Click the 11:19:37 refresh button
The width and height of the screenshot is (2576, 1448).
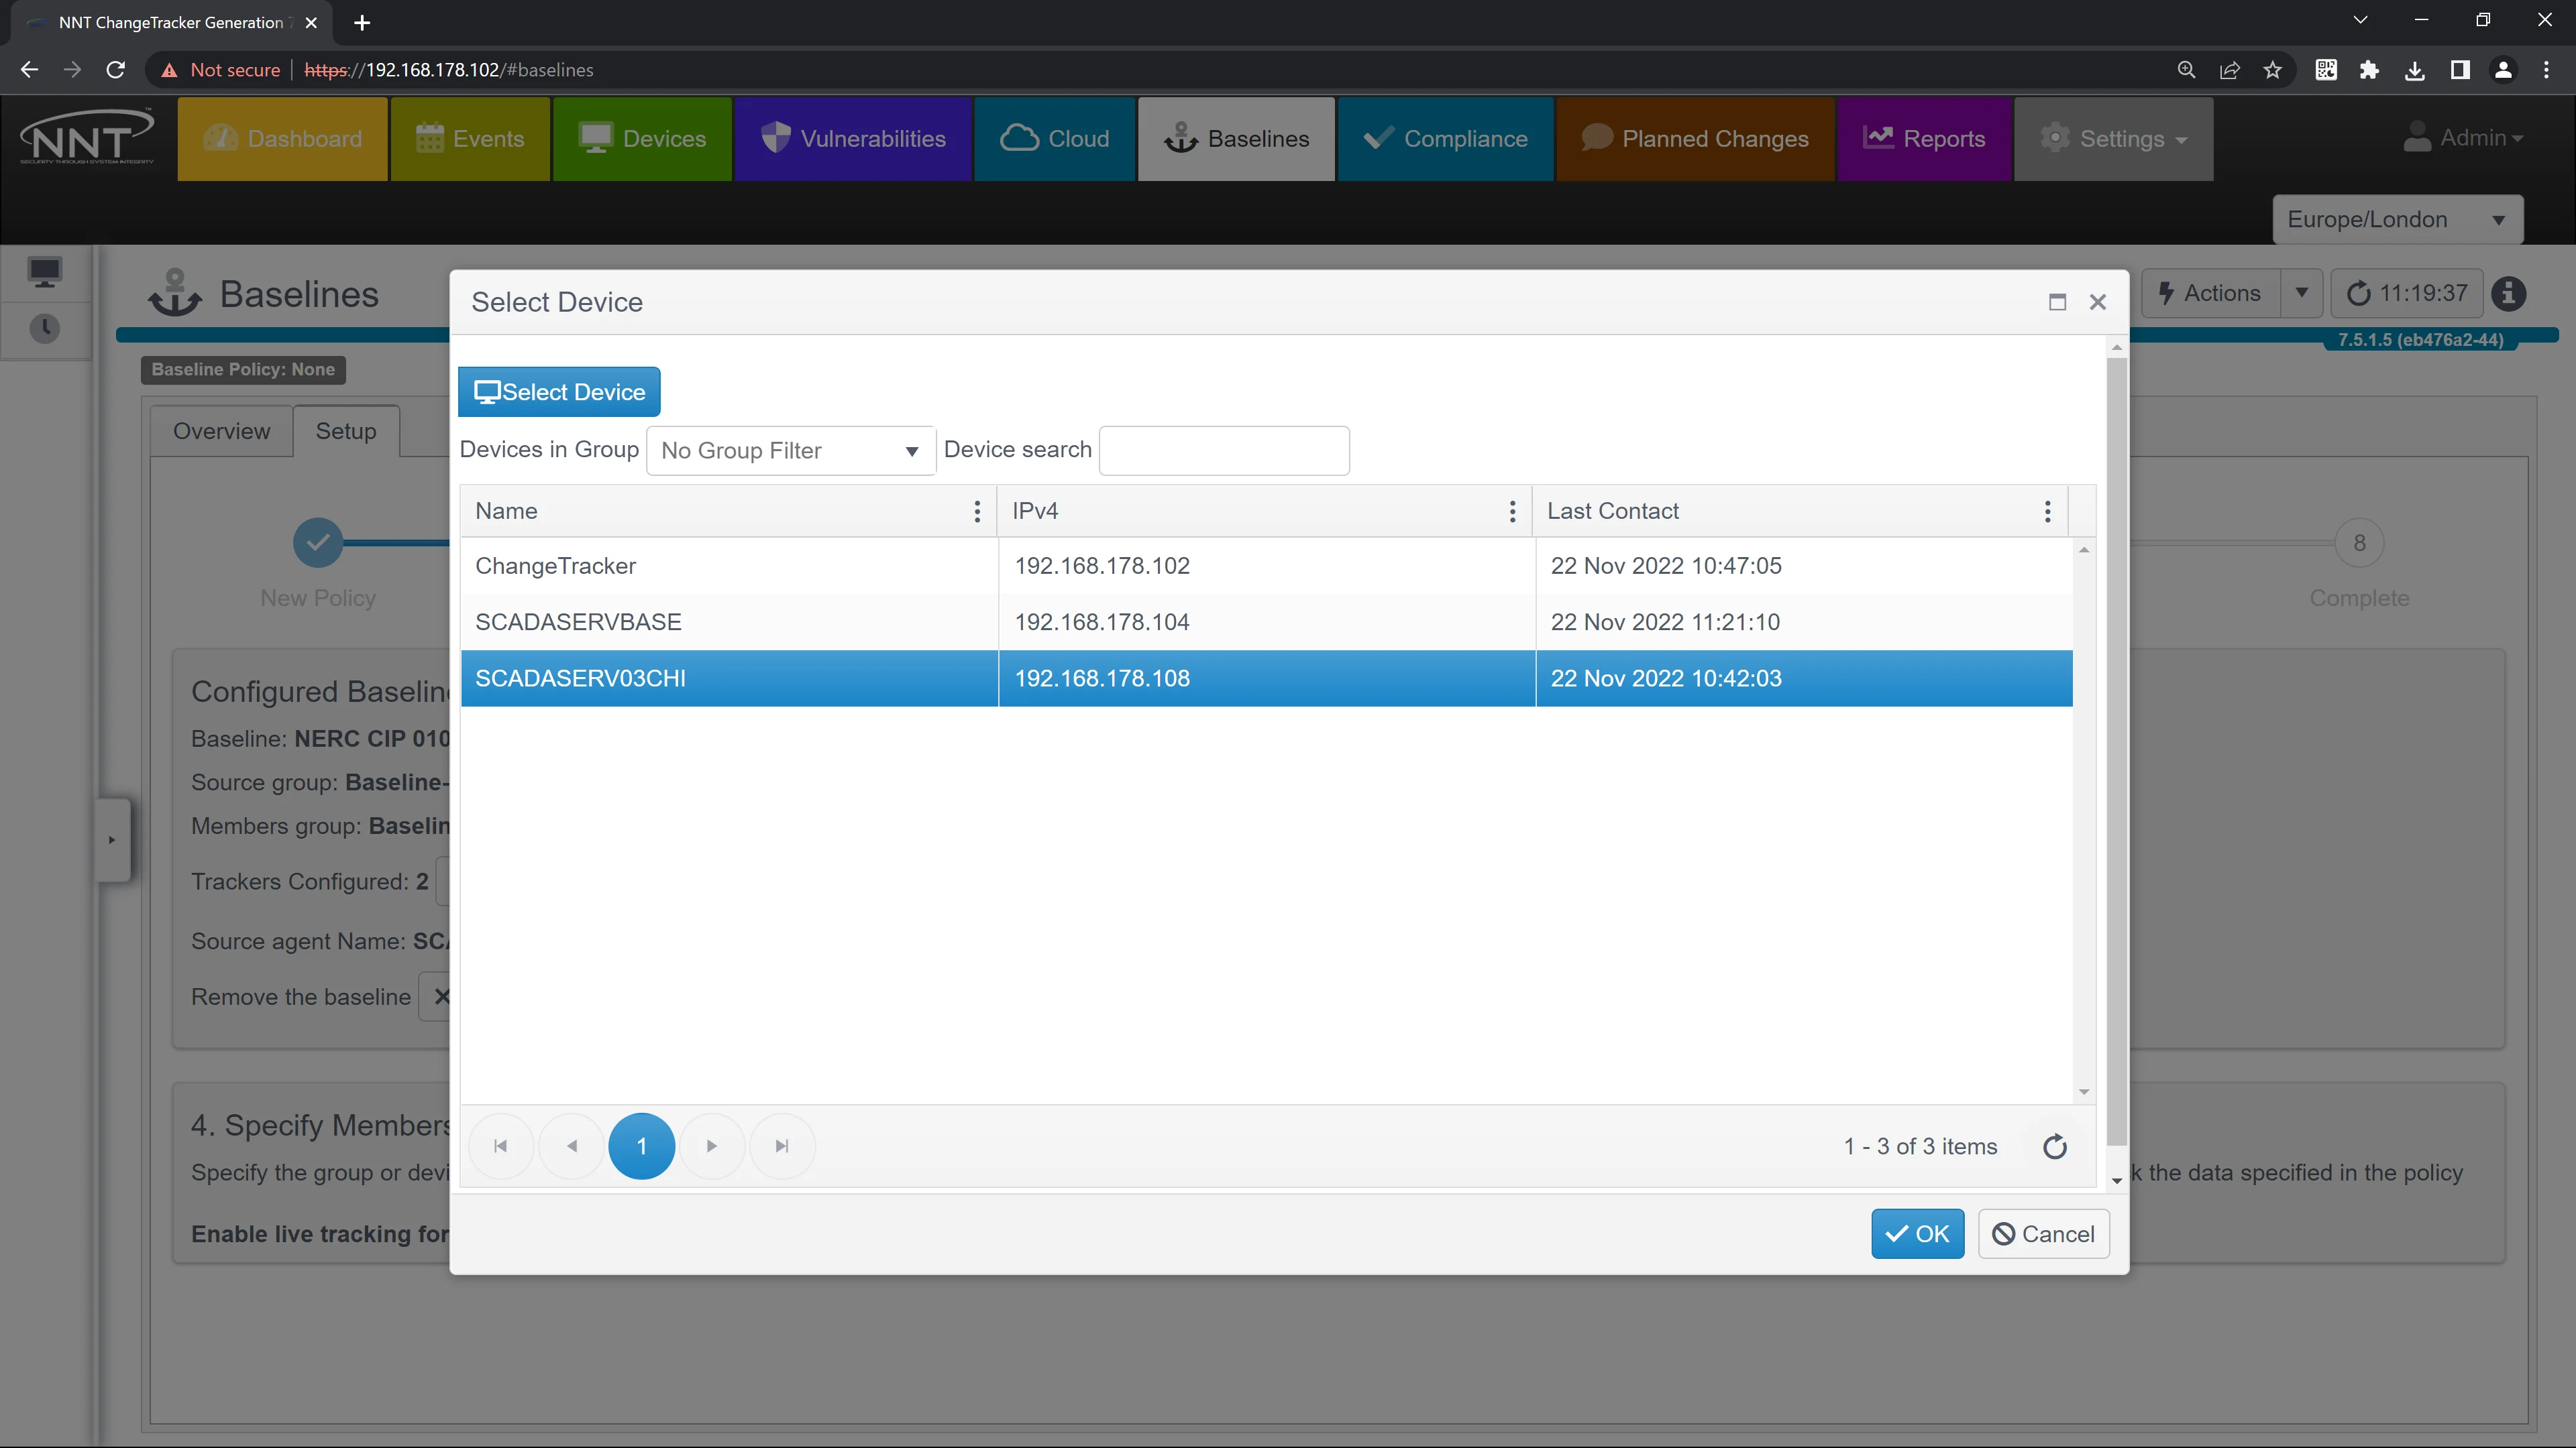[2406, 294]
